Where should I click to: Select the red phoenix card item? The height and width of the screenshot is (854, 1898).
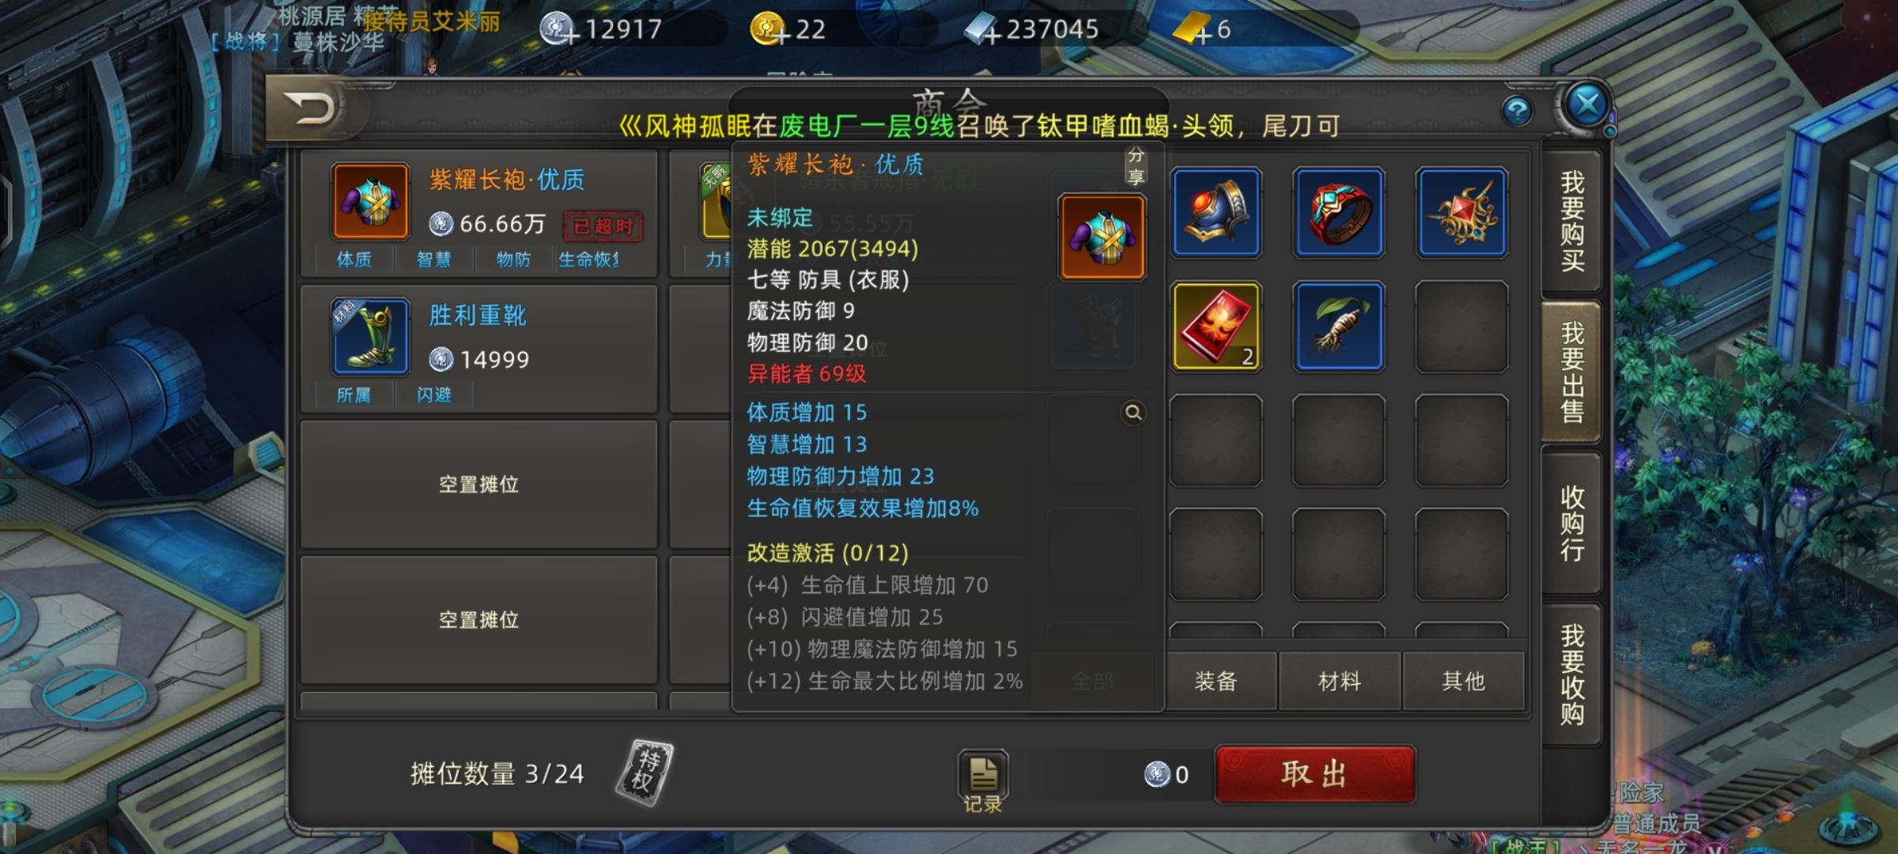[x=1216, y=326]
